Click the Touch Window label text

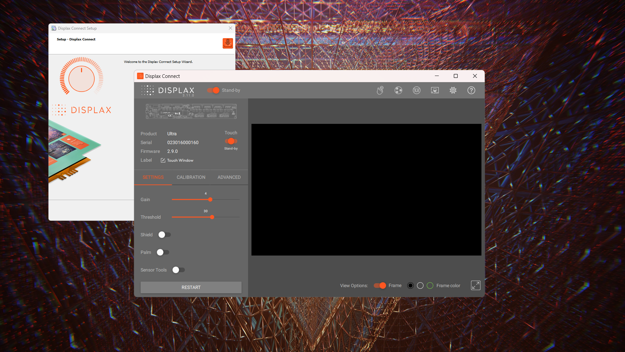point(180,160)
